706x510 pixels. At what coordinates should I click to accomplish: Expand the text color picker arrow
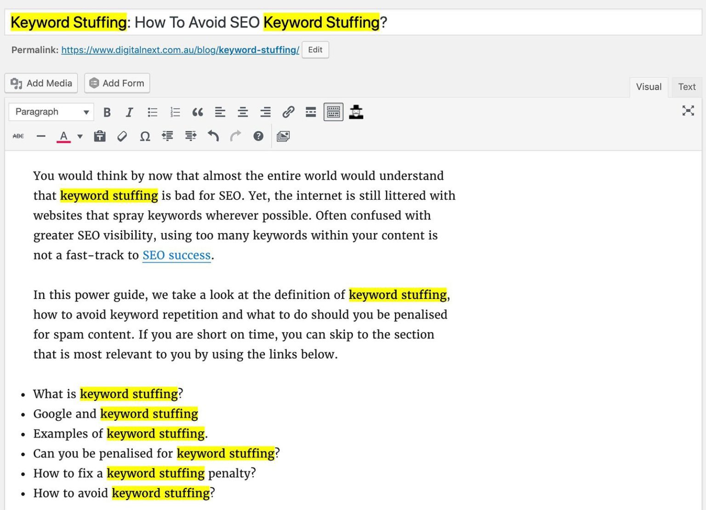pos(79,136)
